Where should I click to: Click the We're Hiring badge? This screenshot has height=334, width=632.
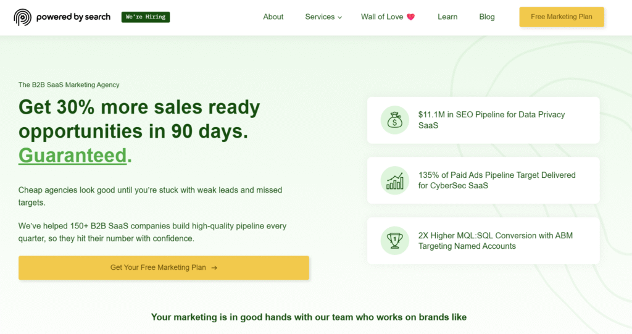146,17
